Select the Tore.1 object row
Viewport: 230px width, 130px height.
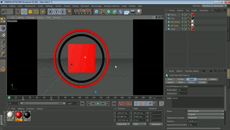point(173,15)
